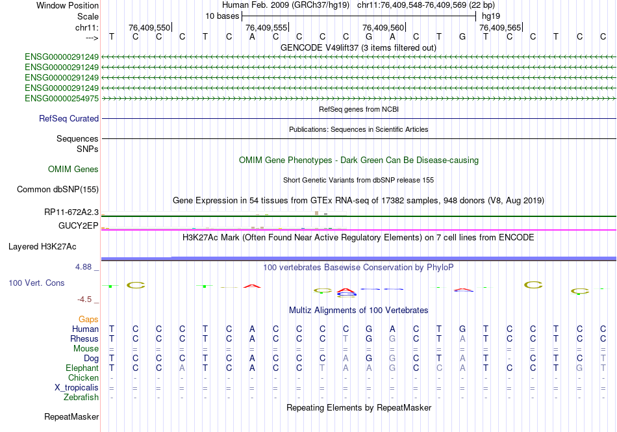Click the single dash gap in the Dog row
Viewport: 617px width, 432px height.
[509, 359]
